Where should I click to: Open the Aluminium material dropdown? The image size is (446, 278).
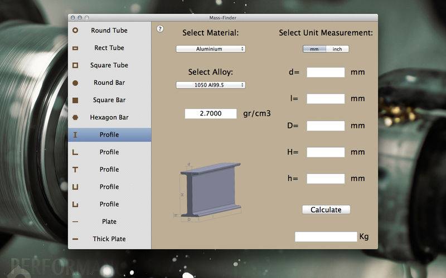(x=211, y=49)
